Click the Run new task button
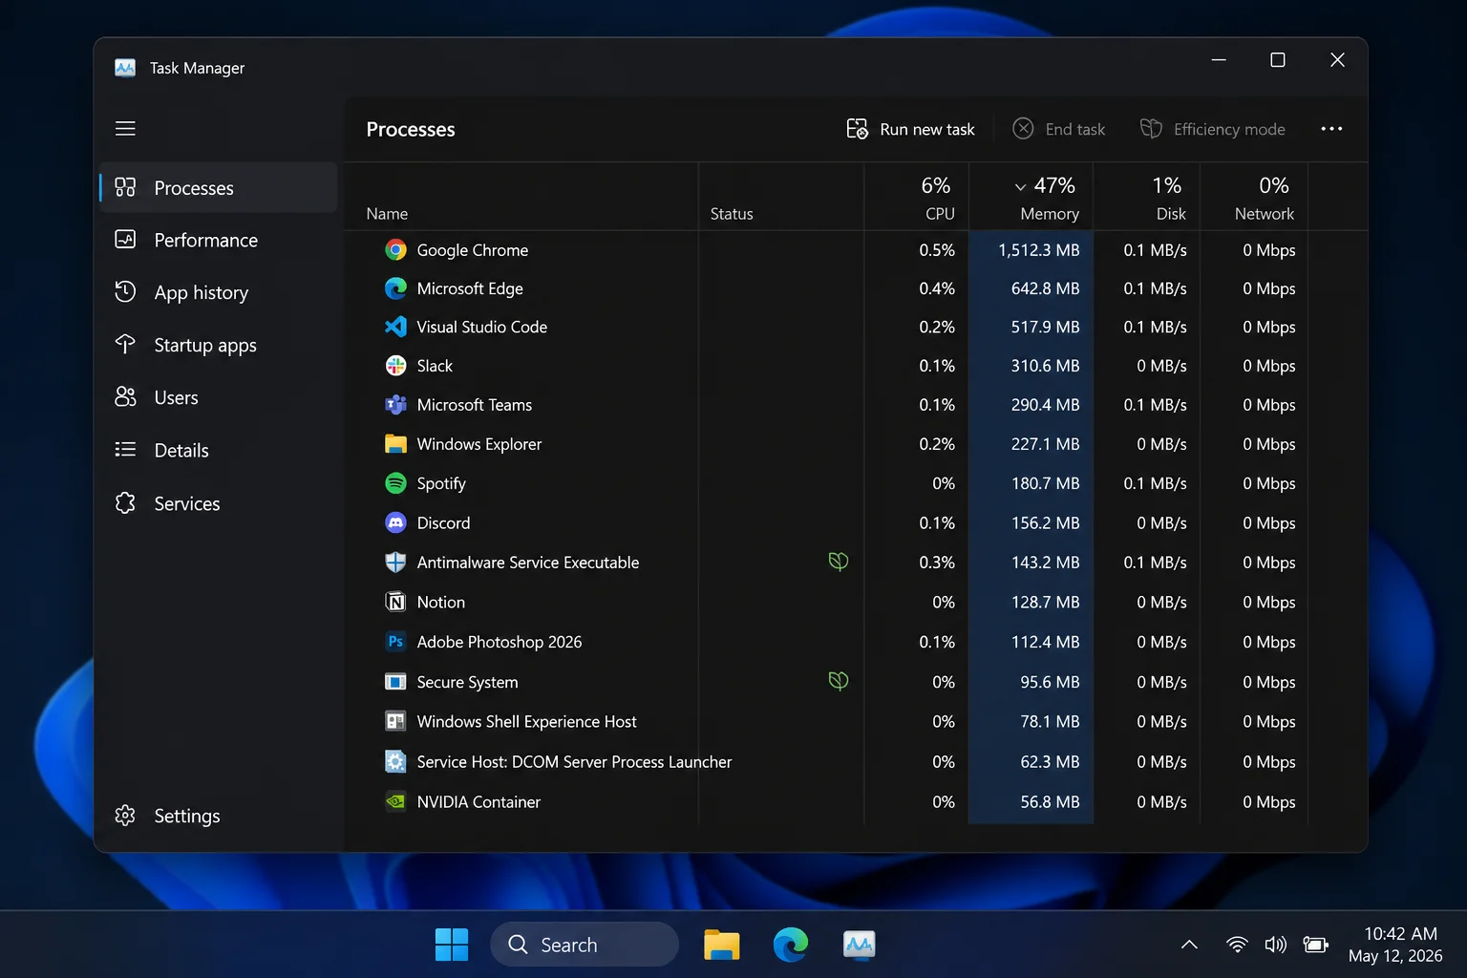The width and height of the screenshot is (1467, 978). coord(911,129)
